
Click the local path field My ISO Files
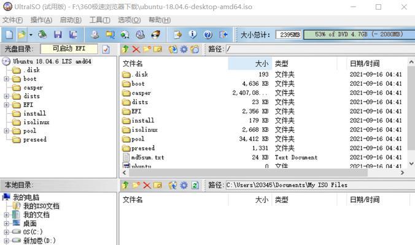(x=320, y=186)
